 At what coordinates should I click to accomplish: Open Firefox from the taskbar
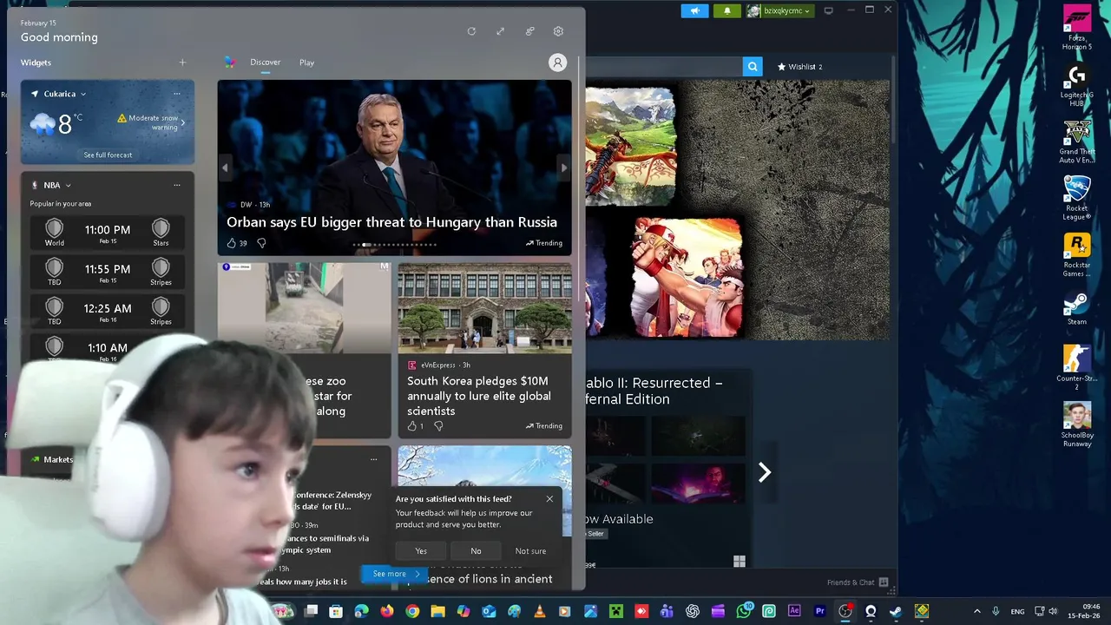387,611
